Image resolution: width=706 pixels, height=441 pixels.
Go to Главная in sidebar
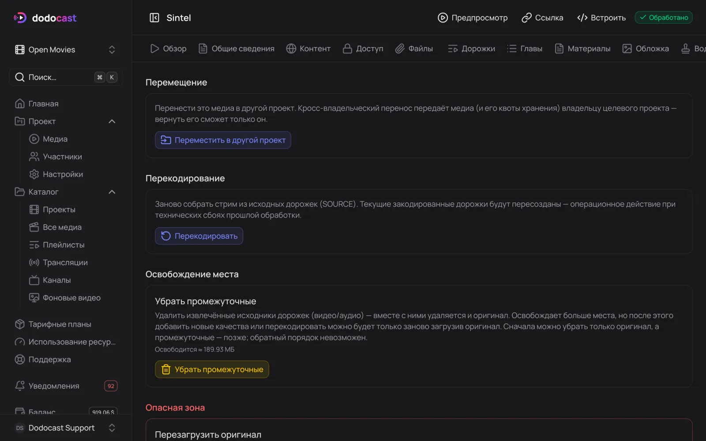(x=66, y=104)
